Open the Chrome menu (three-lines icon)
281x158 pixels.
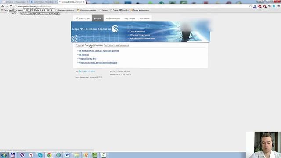[279, 6]
